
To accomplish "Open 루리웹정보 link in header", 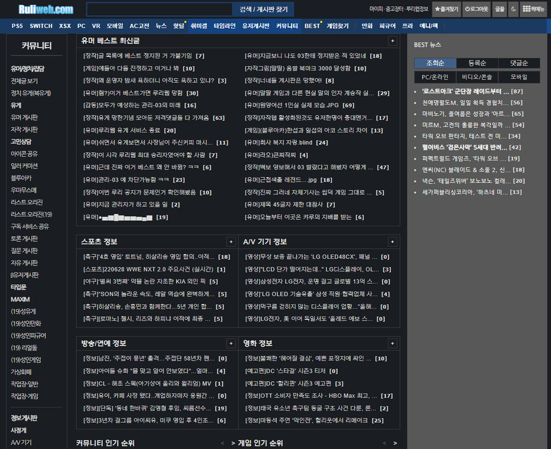I will pos(417,9).
